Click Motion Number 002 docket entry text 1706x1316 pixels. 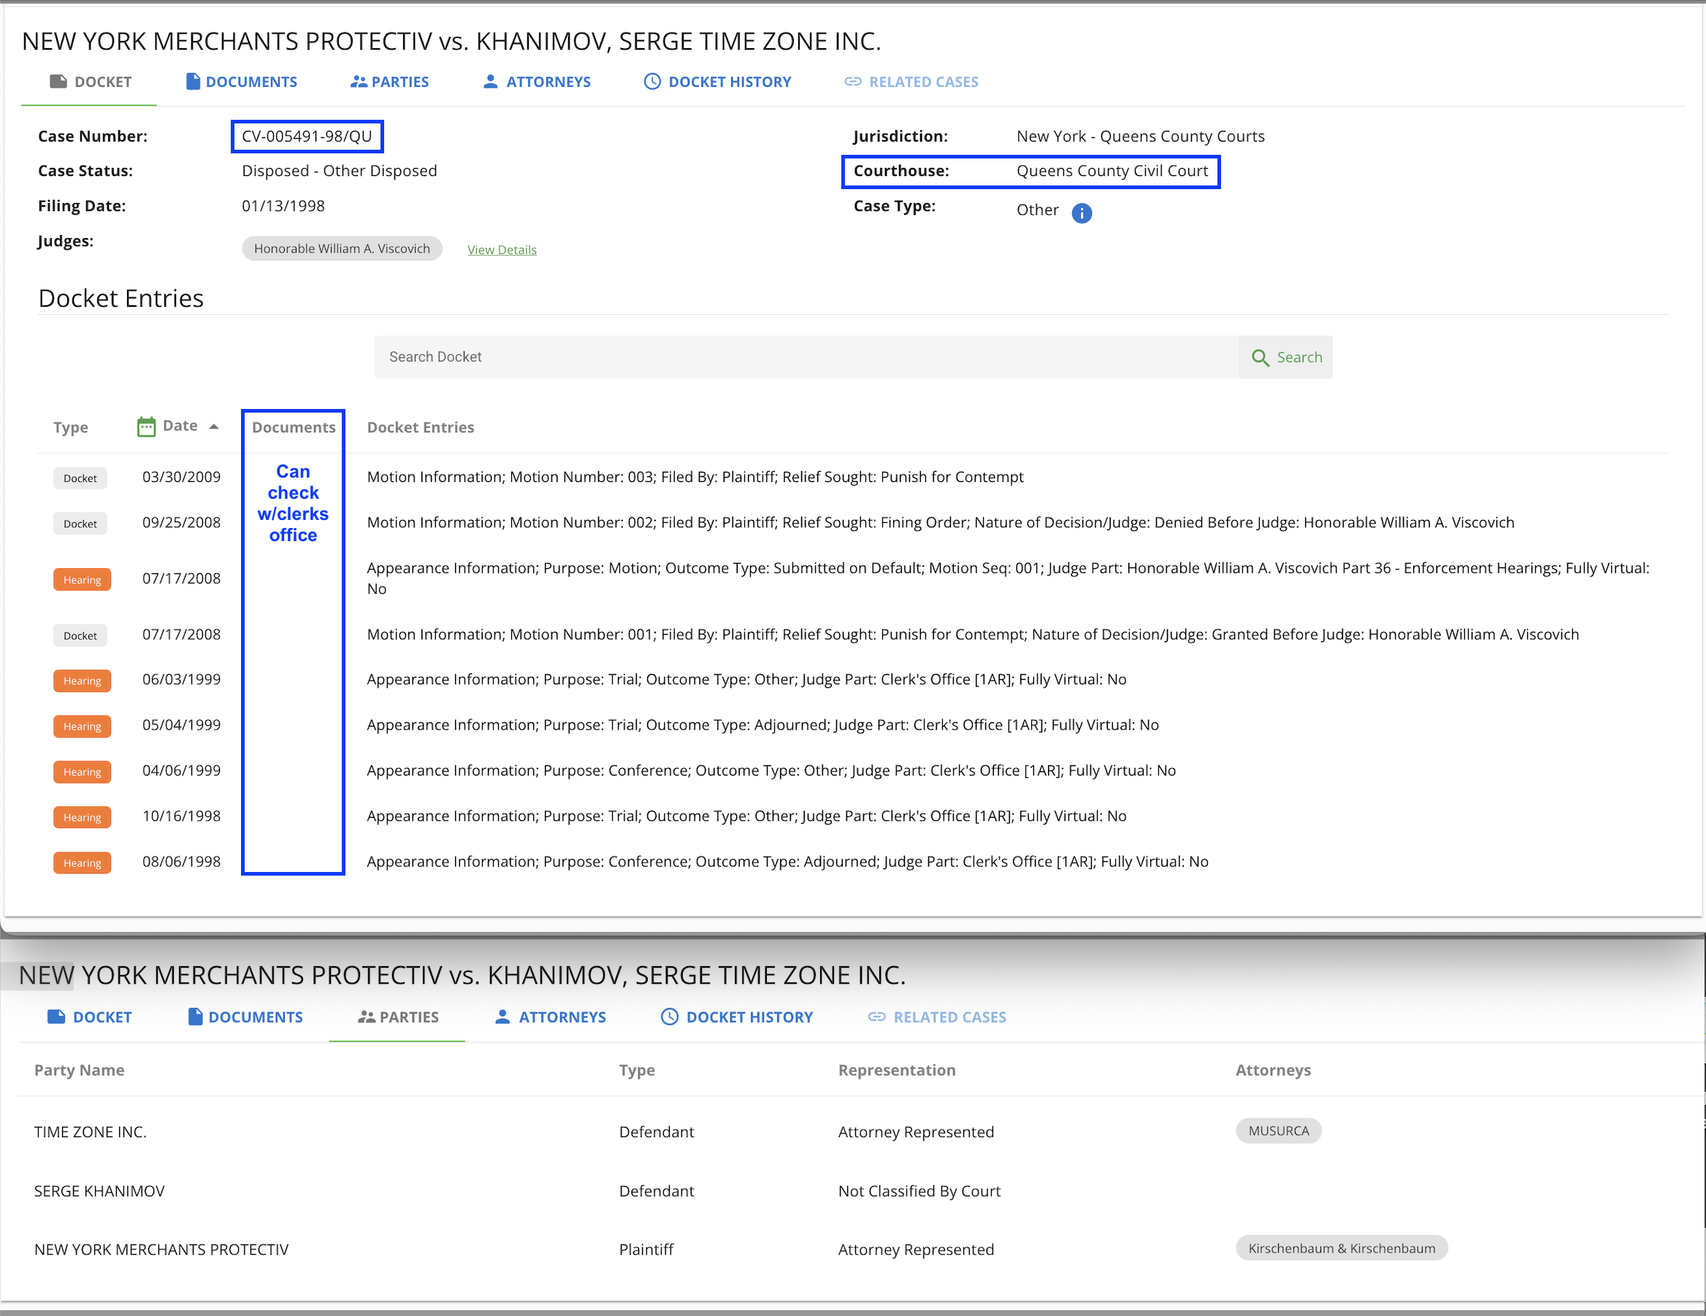pyautogui.click(x=941, y=521)
